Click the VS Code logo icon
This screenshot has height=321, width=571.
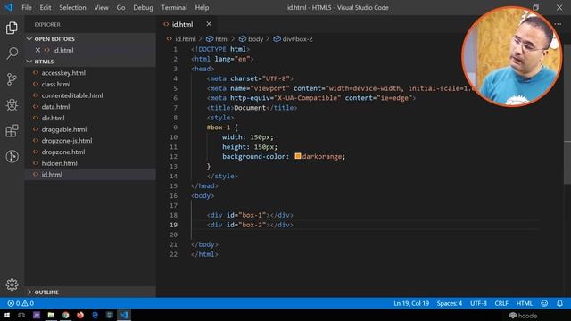(9, 7)
